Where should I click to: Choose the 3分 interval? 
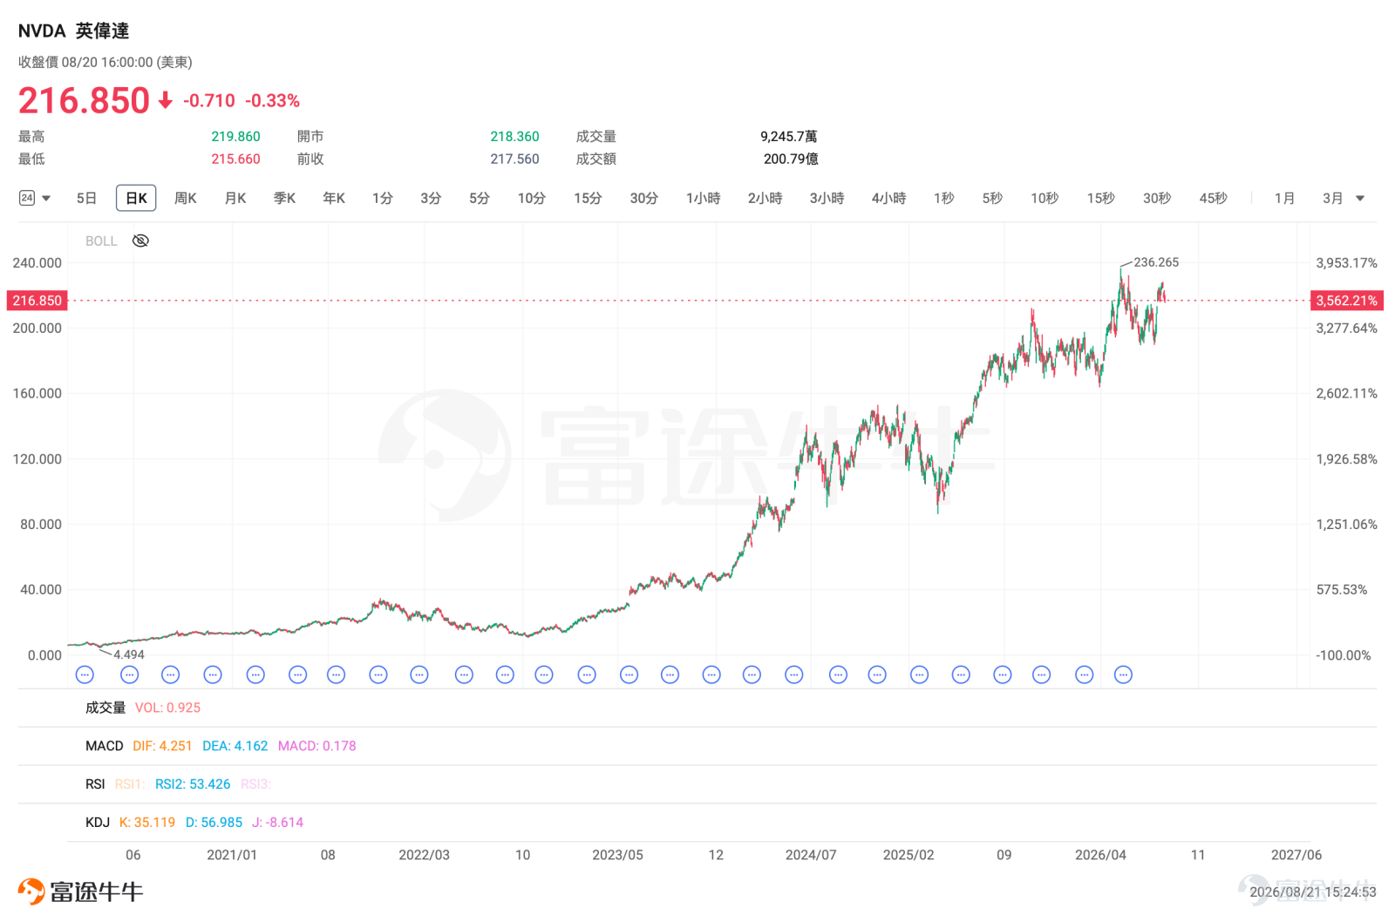tap(431, 198)
